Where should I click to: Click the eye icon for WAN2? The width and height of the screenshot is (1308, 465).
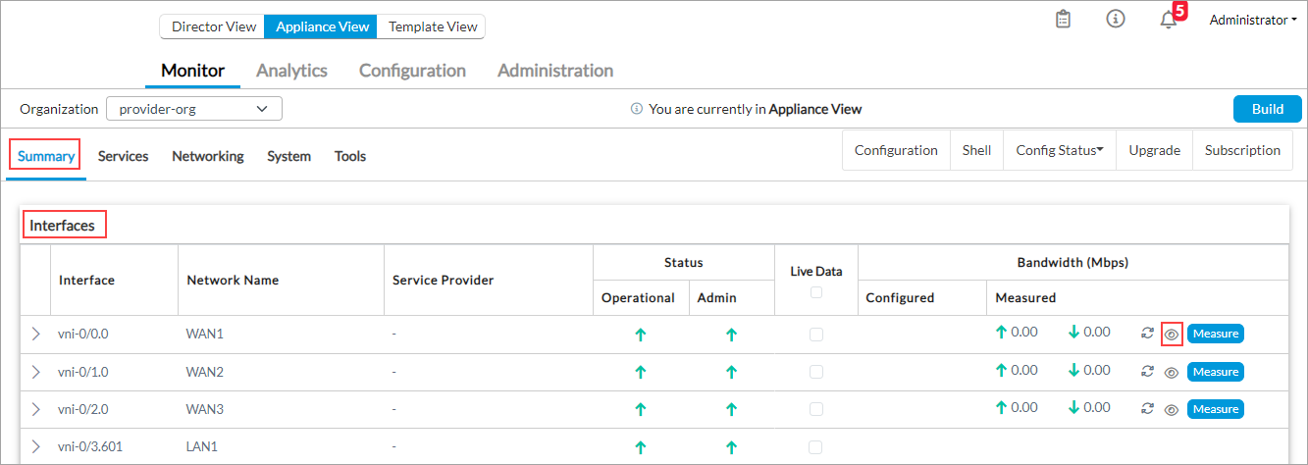[1171, 372]
